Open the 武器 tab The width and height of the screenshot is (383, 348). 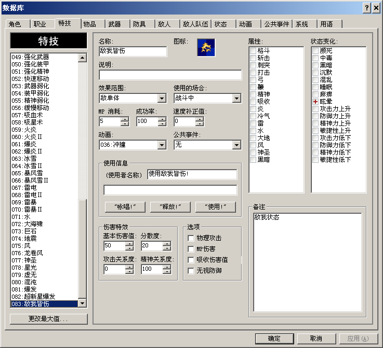(117, 24)
